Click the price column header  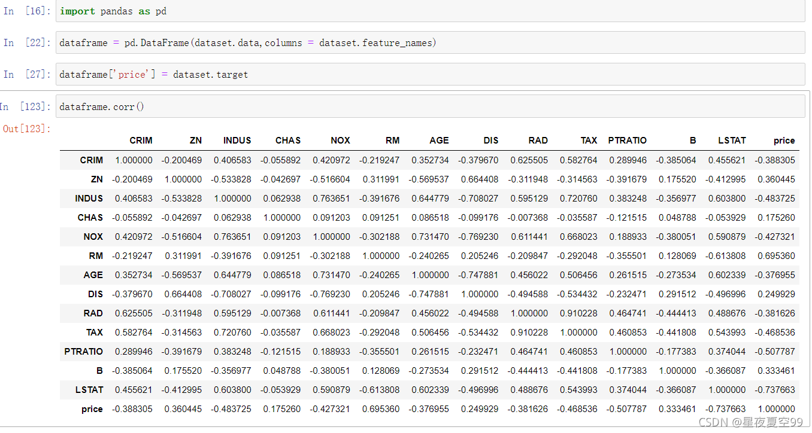click(784, 141)
